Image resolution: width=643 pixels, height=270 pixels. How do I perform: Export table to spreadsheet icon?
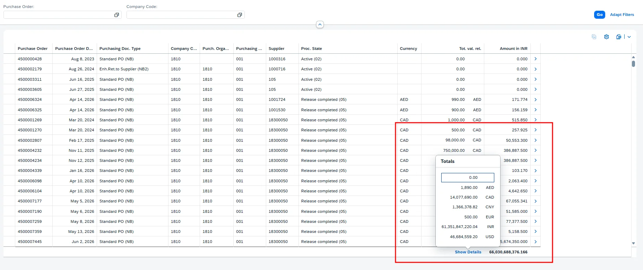tap(619, 37)
